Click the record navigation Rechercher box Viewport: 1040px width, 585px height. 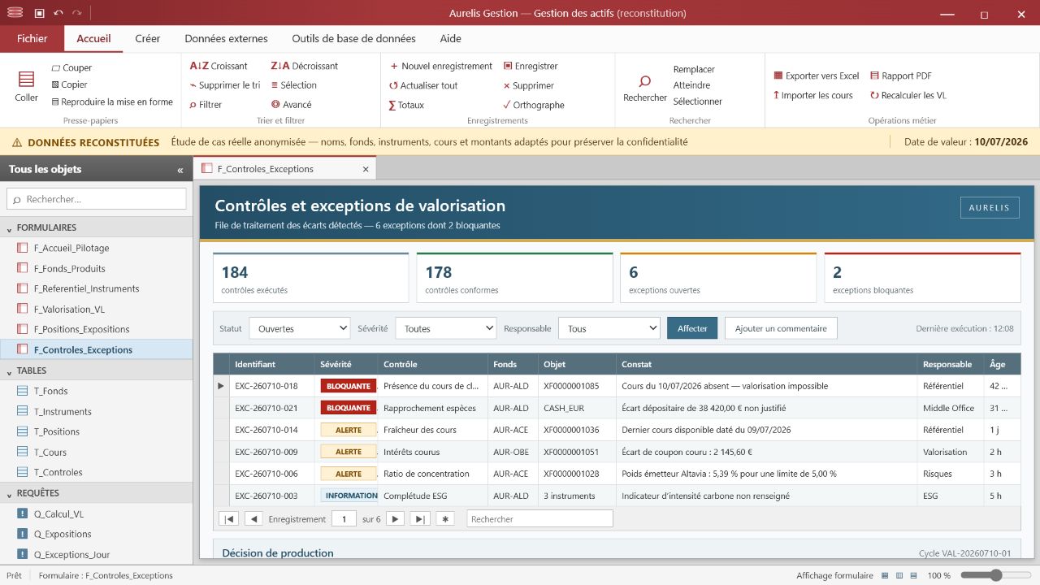point(539,518)
